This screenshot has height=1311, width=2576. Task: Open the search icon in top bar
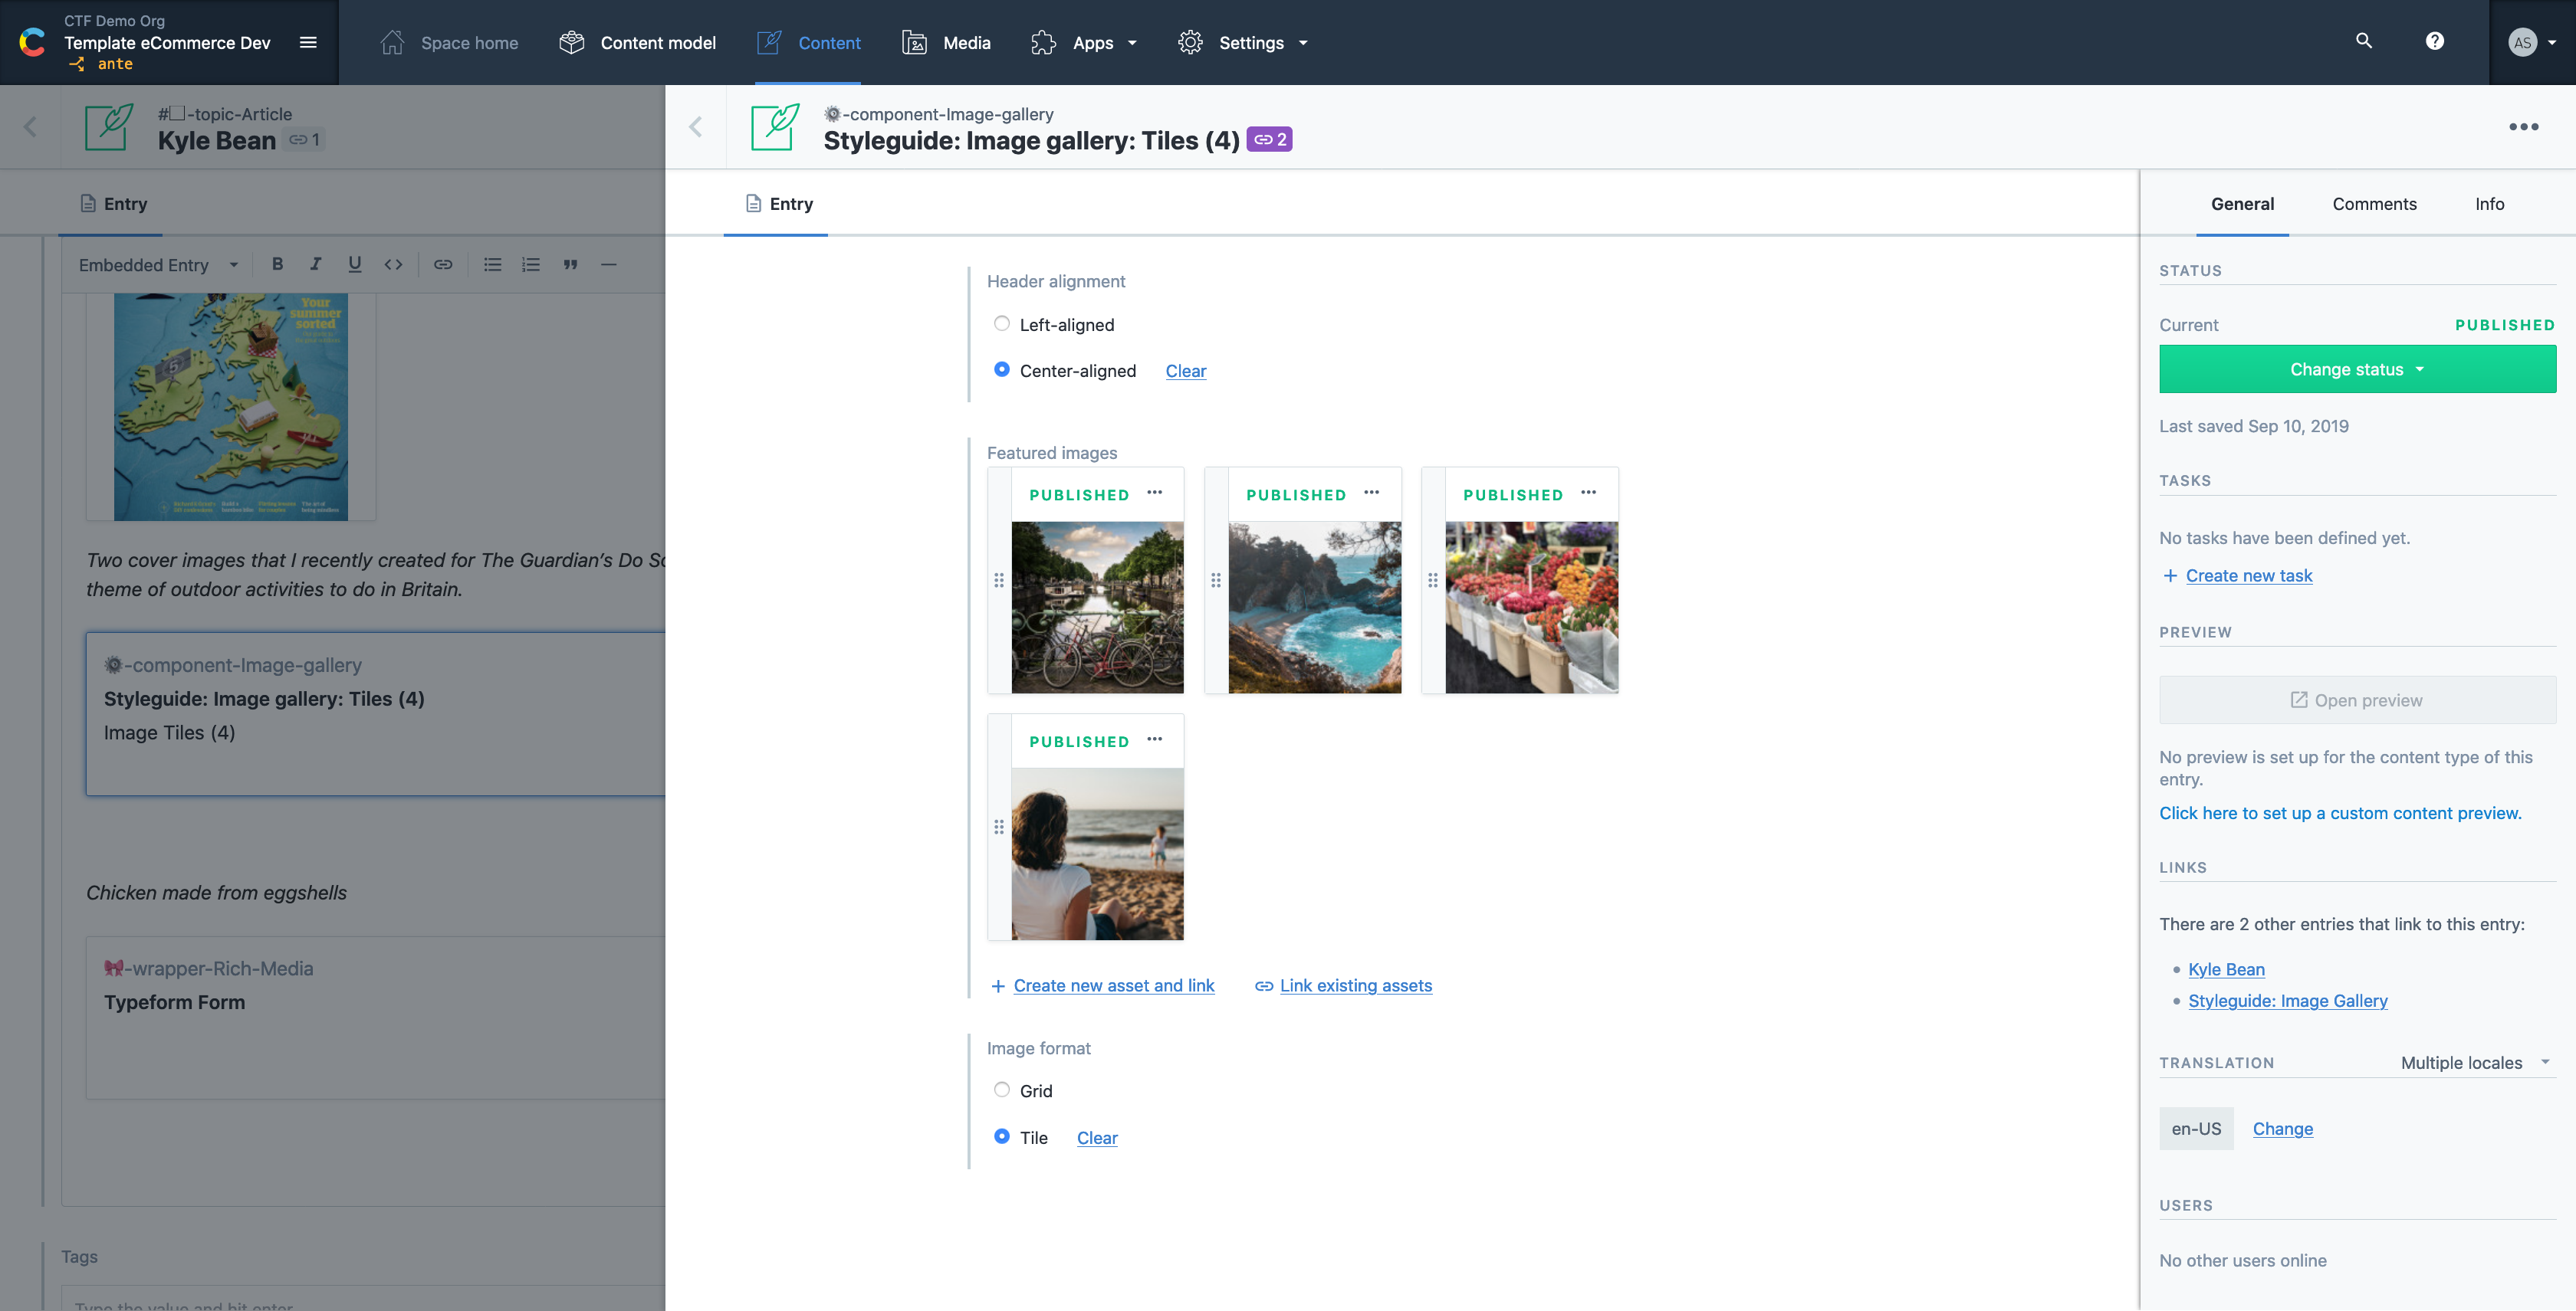[x=2362, y=42]
